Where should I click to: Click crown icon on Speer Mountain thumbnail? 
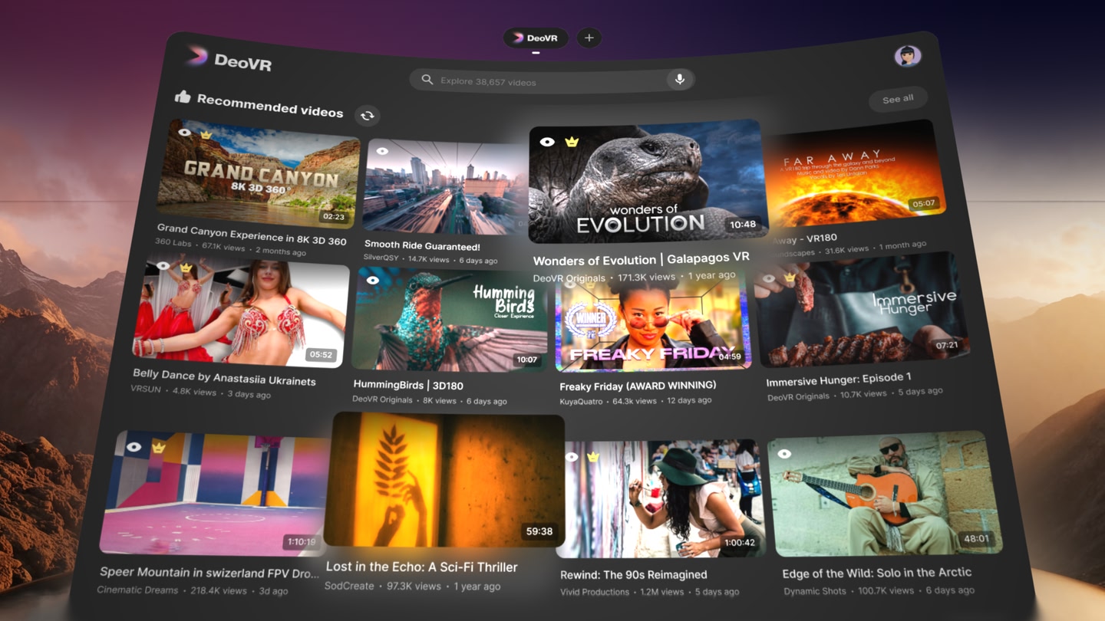pos(158,448)
